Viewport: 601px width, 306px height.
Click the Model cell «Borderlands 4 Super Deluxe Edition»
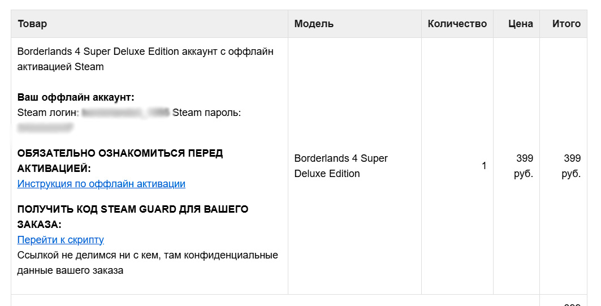(x=341, y=166)
